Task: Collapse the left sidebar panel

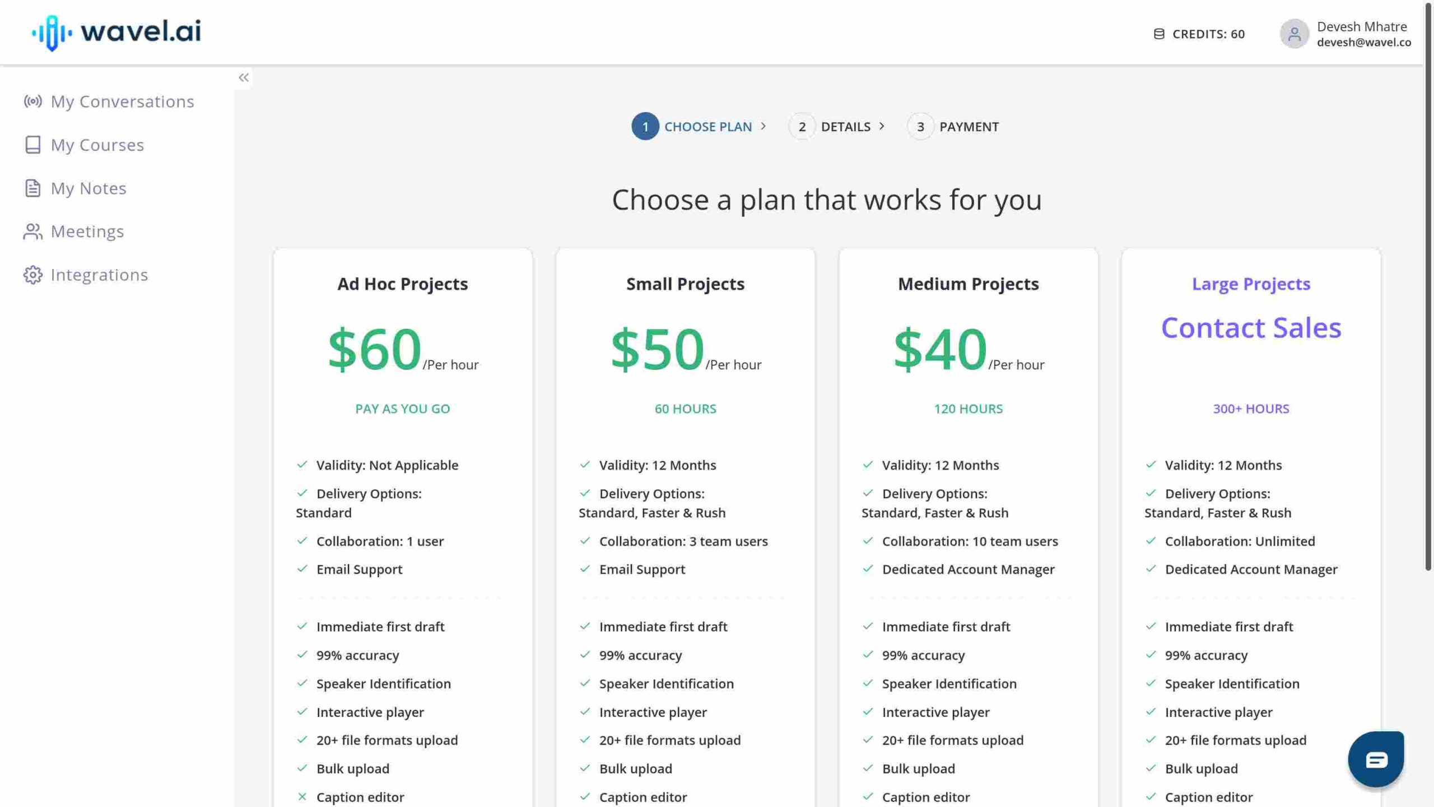Action: 243,78
